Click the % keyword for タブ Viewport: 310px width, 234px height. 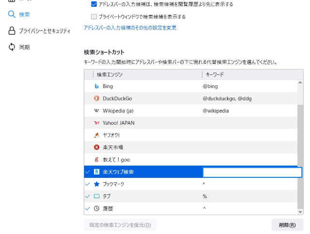coord(204,196)
